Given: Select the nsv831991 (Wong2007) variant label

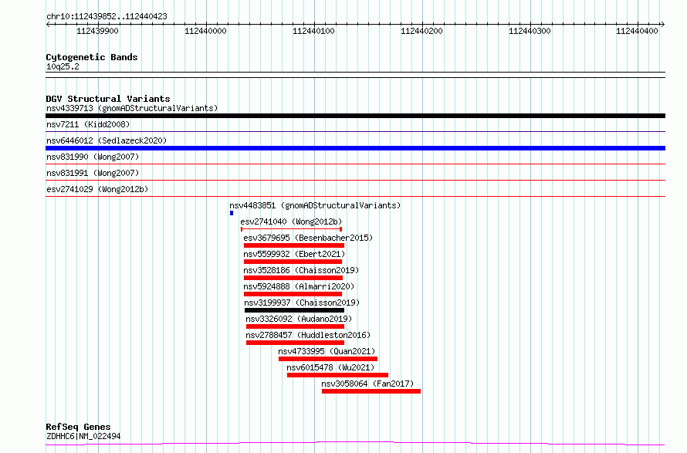Looking at the screenshot, I should click(x=93, y=173).
